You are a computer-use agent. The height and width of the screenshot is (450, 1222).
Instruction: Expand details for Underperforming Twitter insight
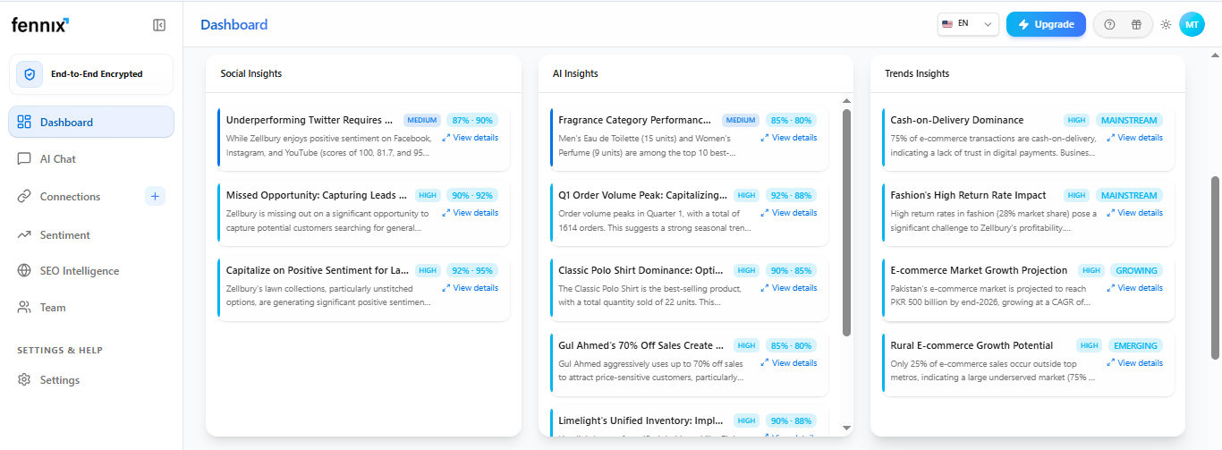(470, 138)
